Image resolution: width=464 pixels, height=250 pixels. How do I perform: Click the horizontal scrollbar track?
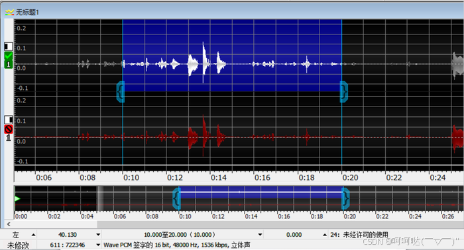click(280, 224)
